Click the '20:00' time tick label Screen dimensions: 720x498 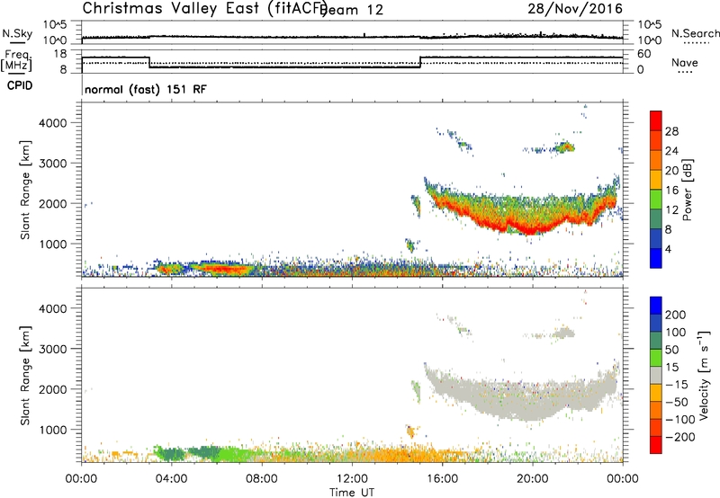coord(532,479)
